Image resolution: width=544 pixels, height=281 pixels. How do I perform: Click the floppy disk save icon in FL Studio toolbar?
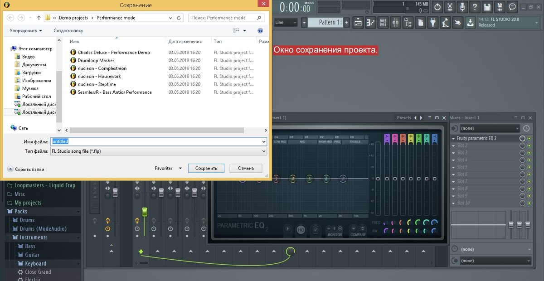coord(487,7)
